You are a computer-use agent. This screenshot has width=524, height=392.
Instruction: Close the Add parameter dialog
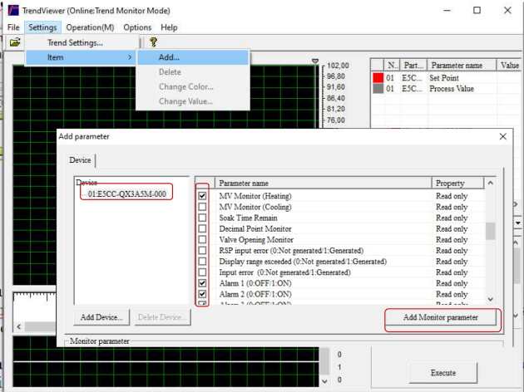pyautogui.click(x=503, y=136)
